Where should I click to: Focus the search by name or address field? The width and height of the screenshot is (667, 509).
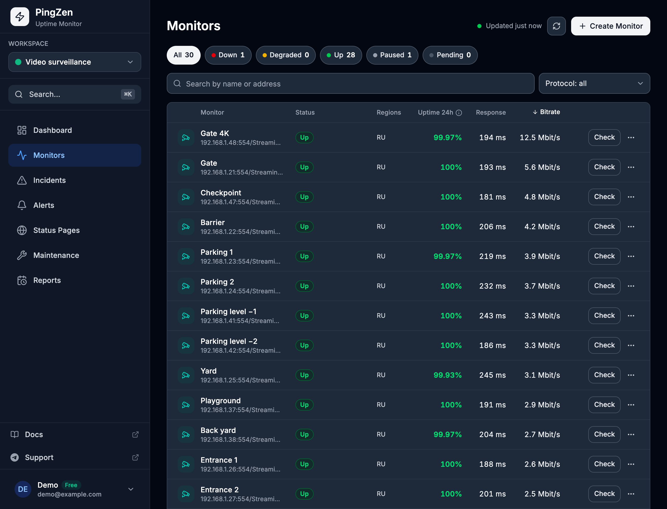[x=350, y=83]
